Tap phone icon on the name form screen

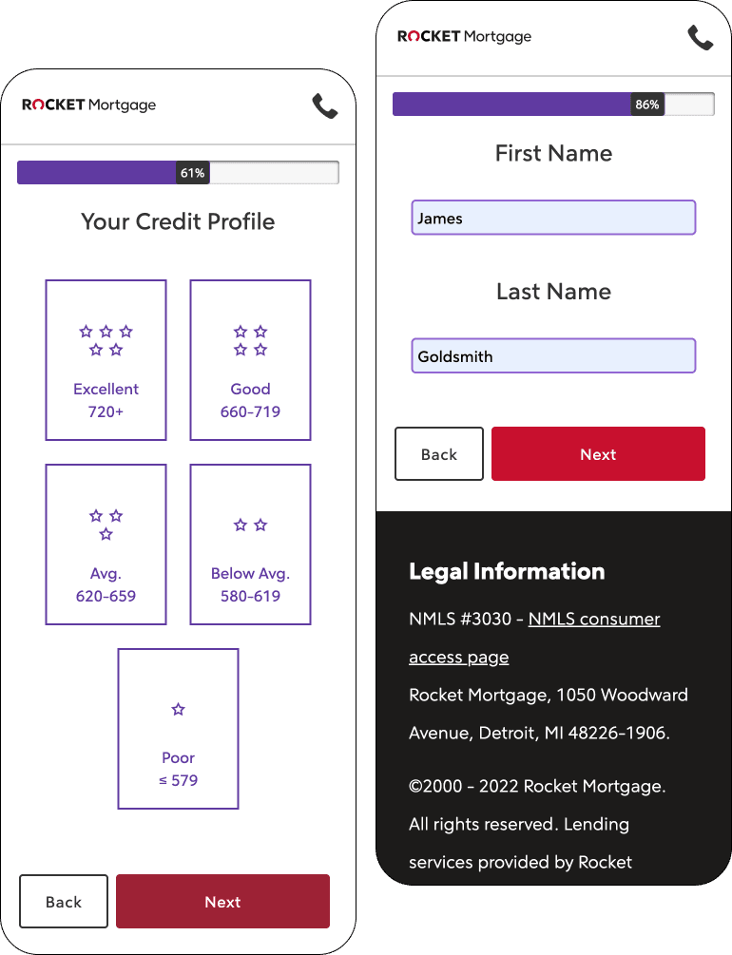pos(701,37)
